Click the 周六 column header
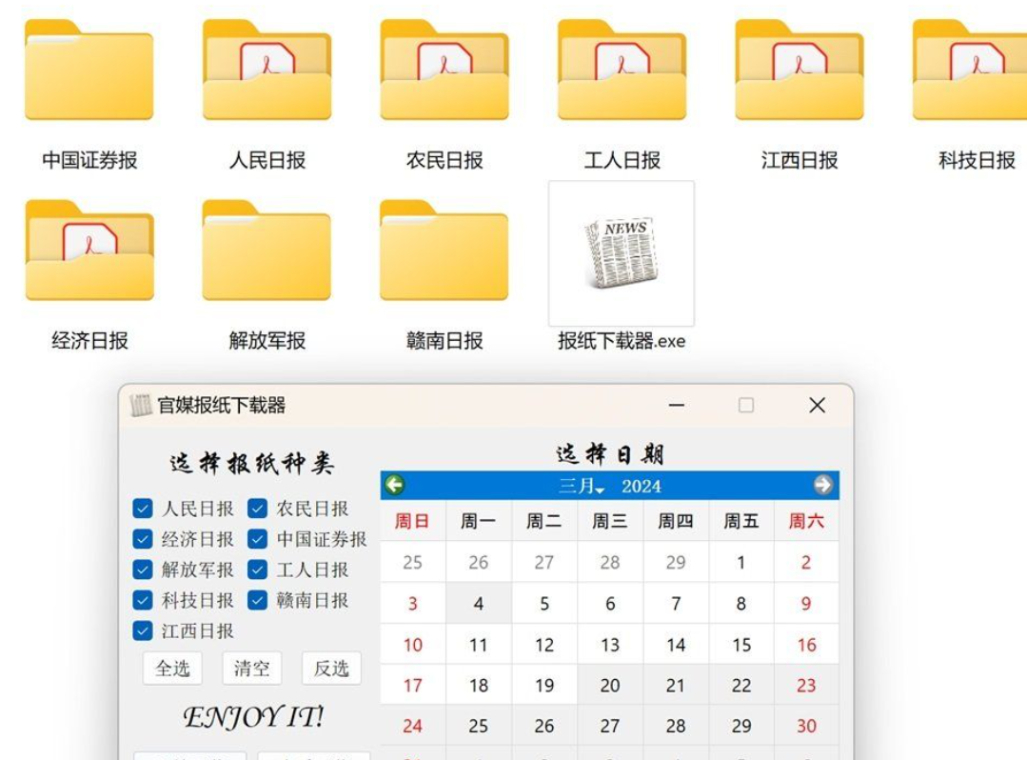1027x760 pixels. coord(806,521)
